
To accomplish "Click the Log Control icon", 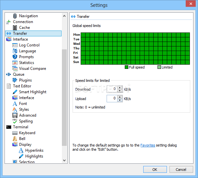I will 15,45.
